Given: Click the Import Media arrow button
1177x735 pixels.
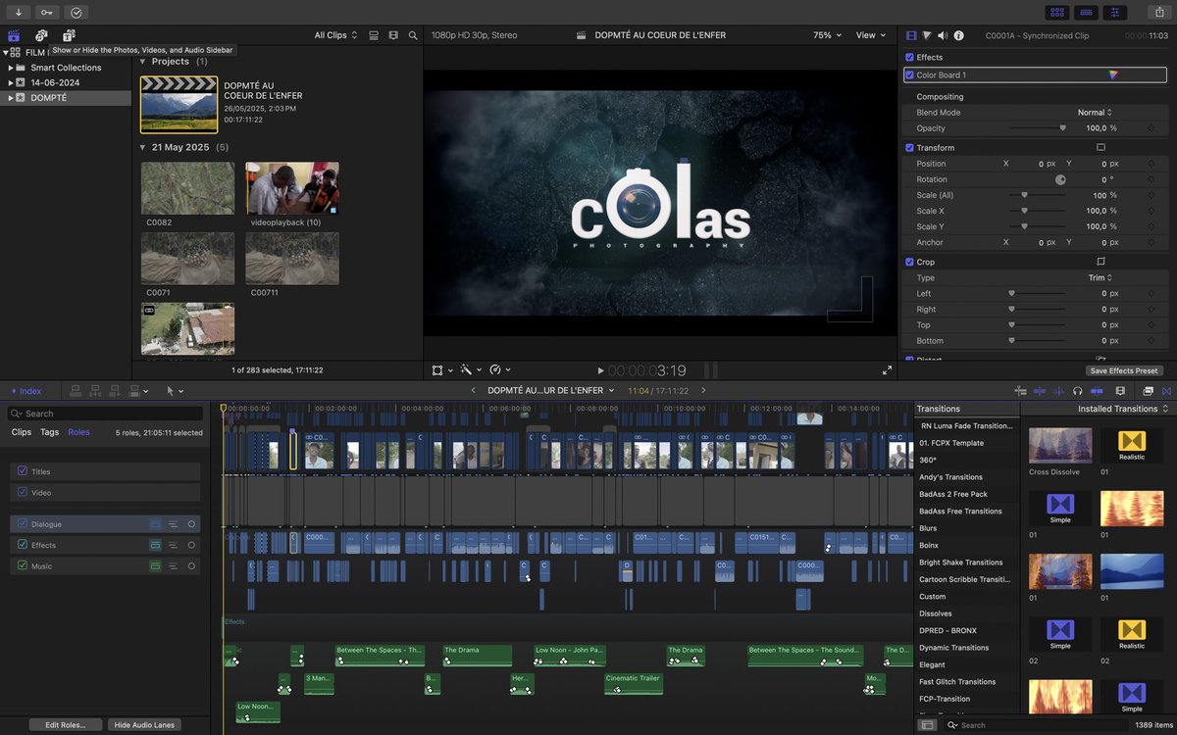Looking at the screenshot, I should (18, 12).
